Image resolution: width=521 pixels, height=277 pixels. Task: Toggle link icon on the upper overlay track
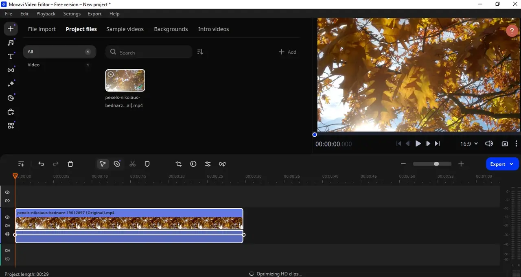7,201
